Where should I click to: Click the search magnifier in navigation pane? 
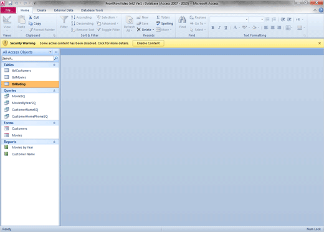pos(56,59)
